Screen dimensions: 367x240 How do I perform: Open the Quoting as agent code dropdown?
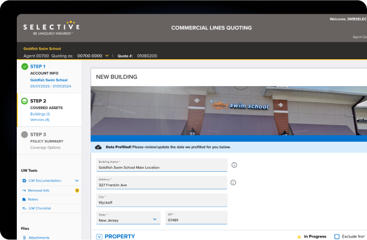107,56
